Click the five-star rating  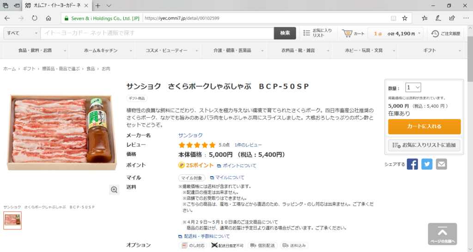pos(197,145)
